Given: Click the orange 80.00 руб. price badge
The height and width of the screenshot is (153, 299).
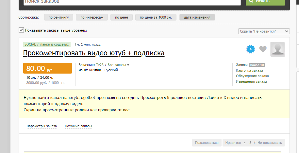Looking at the screenshot, I should click(x=47, y=68).
